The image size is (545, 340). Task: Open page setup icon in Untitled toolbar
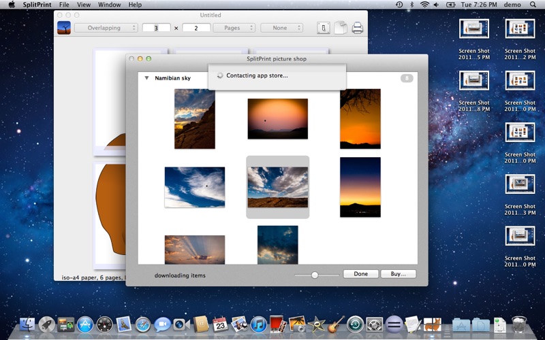coord(323,28)
